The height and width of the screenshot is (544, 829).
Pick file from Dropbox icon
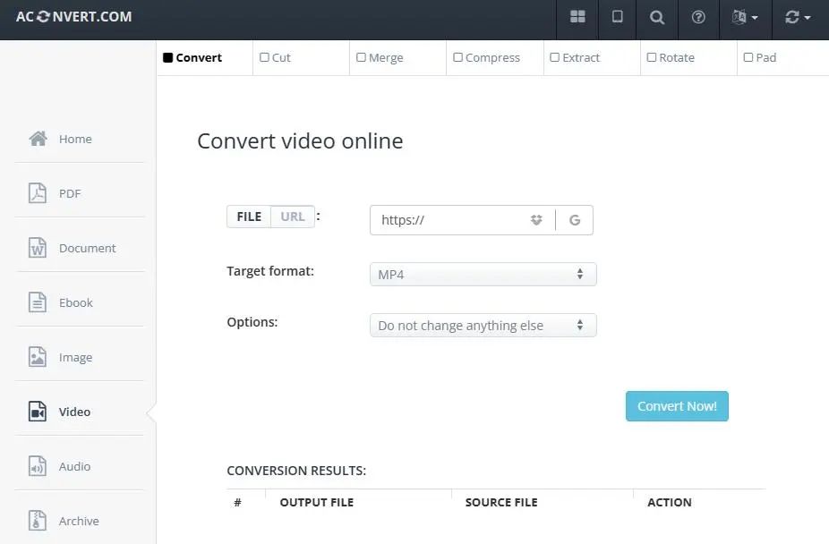click(536, 220)
